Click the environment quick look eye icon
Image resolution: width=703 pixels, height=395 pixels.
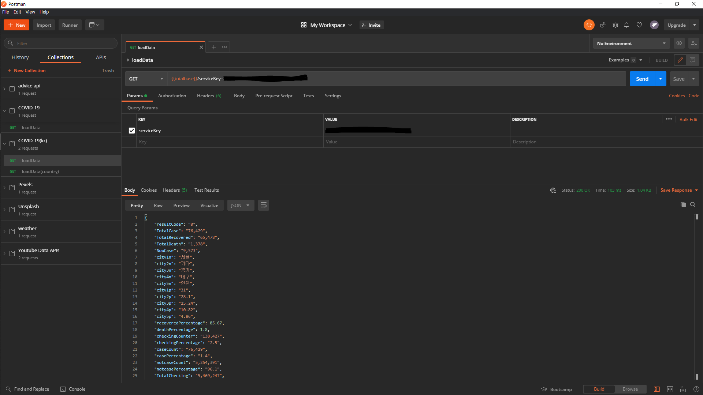(x=679, y=43)
